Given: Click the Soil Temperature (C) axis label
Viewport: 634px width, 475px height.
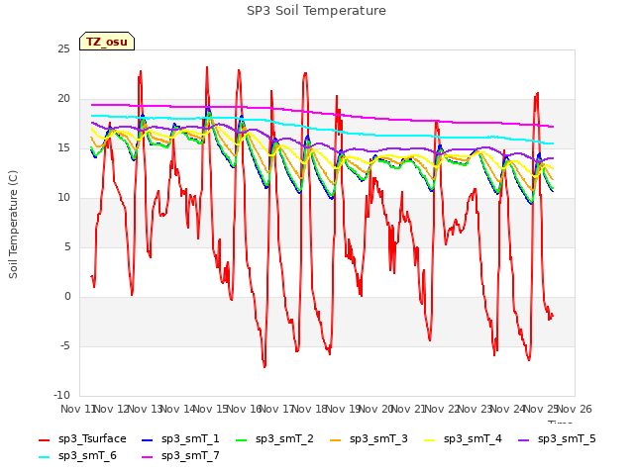Looking at the screenshot, I should click(x=13, y=225).
